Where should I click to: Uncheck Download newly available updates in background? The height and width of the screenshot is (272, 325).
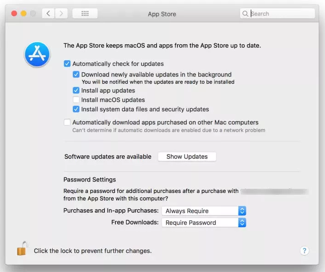coord(76,75)
